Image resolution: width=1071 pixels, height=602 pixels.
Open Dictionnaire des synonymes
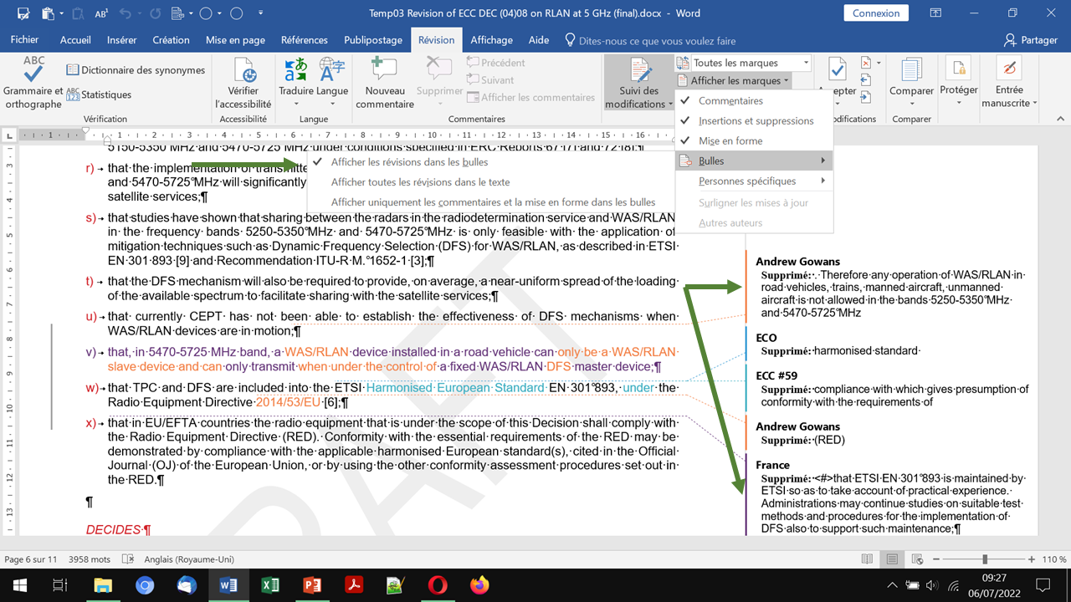[136, 70]
